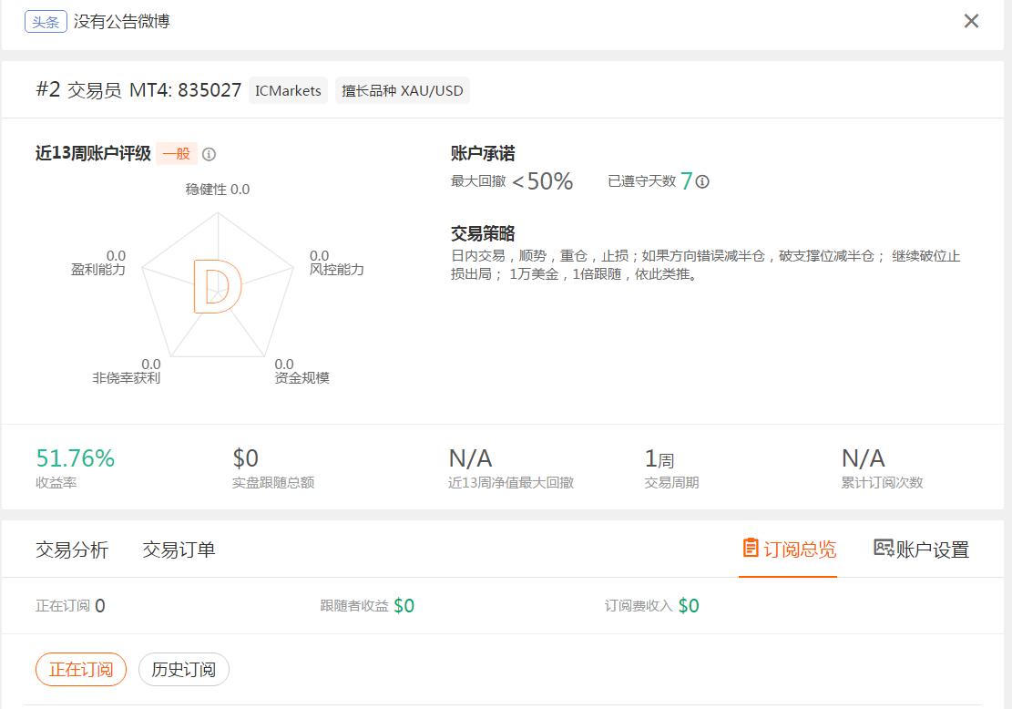Click the 51.76% 收益率 figure

pos(75,457)
